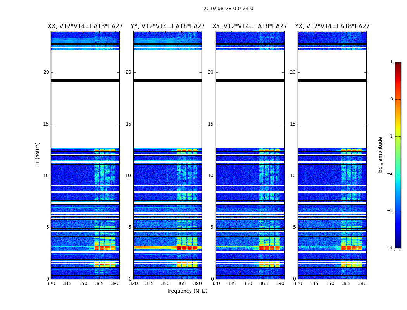Viewport: 407px width, 310px height.
Task: Click the white data gap in XX panel
Action: (85, 112)
